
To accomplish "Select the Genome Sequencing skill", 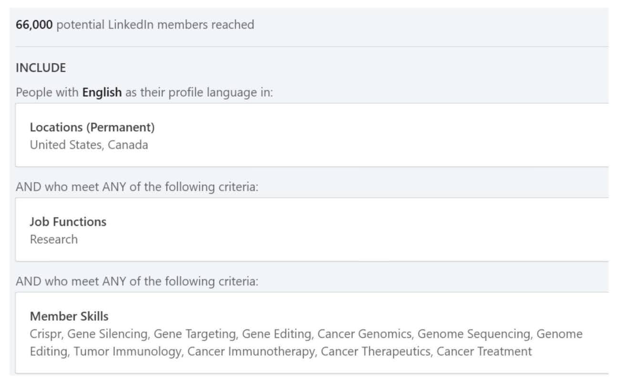I will [x=474, y=334].
